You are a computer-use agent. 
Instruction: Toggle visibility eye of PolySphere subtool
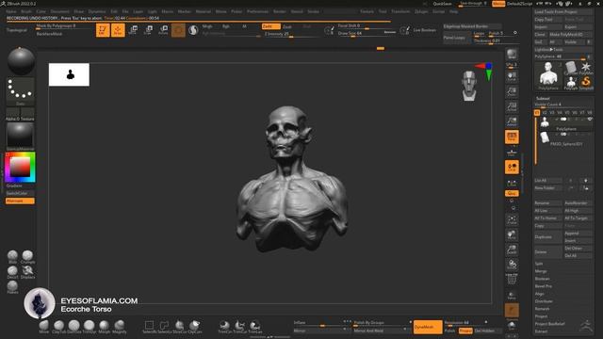[590, 120]
